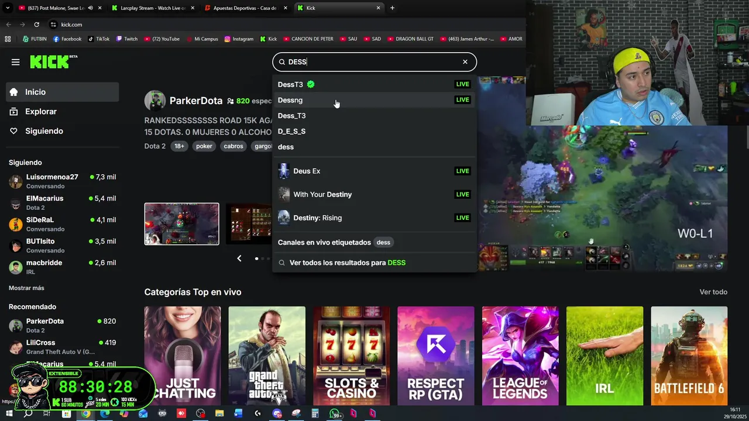This screenshot has width=749, height=421.
Task: Open Siguiendo in the sidebar
Action: coord(63,131)
